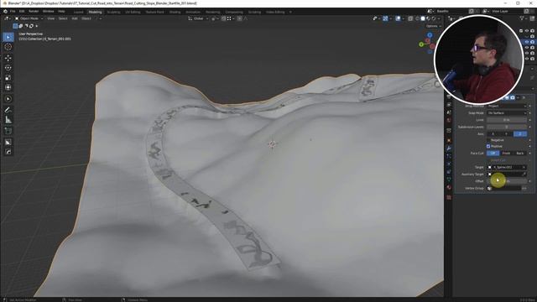Open the Global transform orientation dropdown
Image resolution: width=537 pixels, height=302 pixels.
point(198,18)
